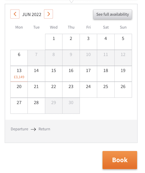Click the orange Book button
145x173 pixels.
[x=120, y=160]
